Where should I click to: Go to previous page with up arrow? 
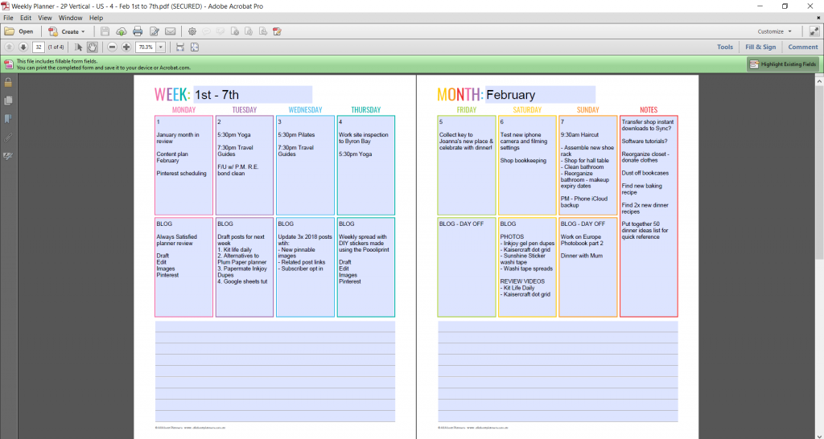(9, 47)
